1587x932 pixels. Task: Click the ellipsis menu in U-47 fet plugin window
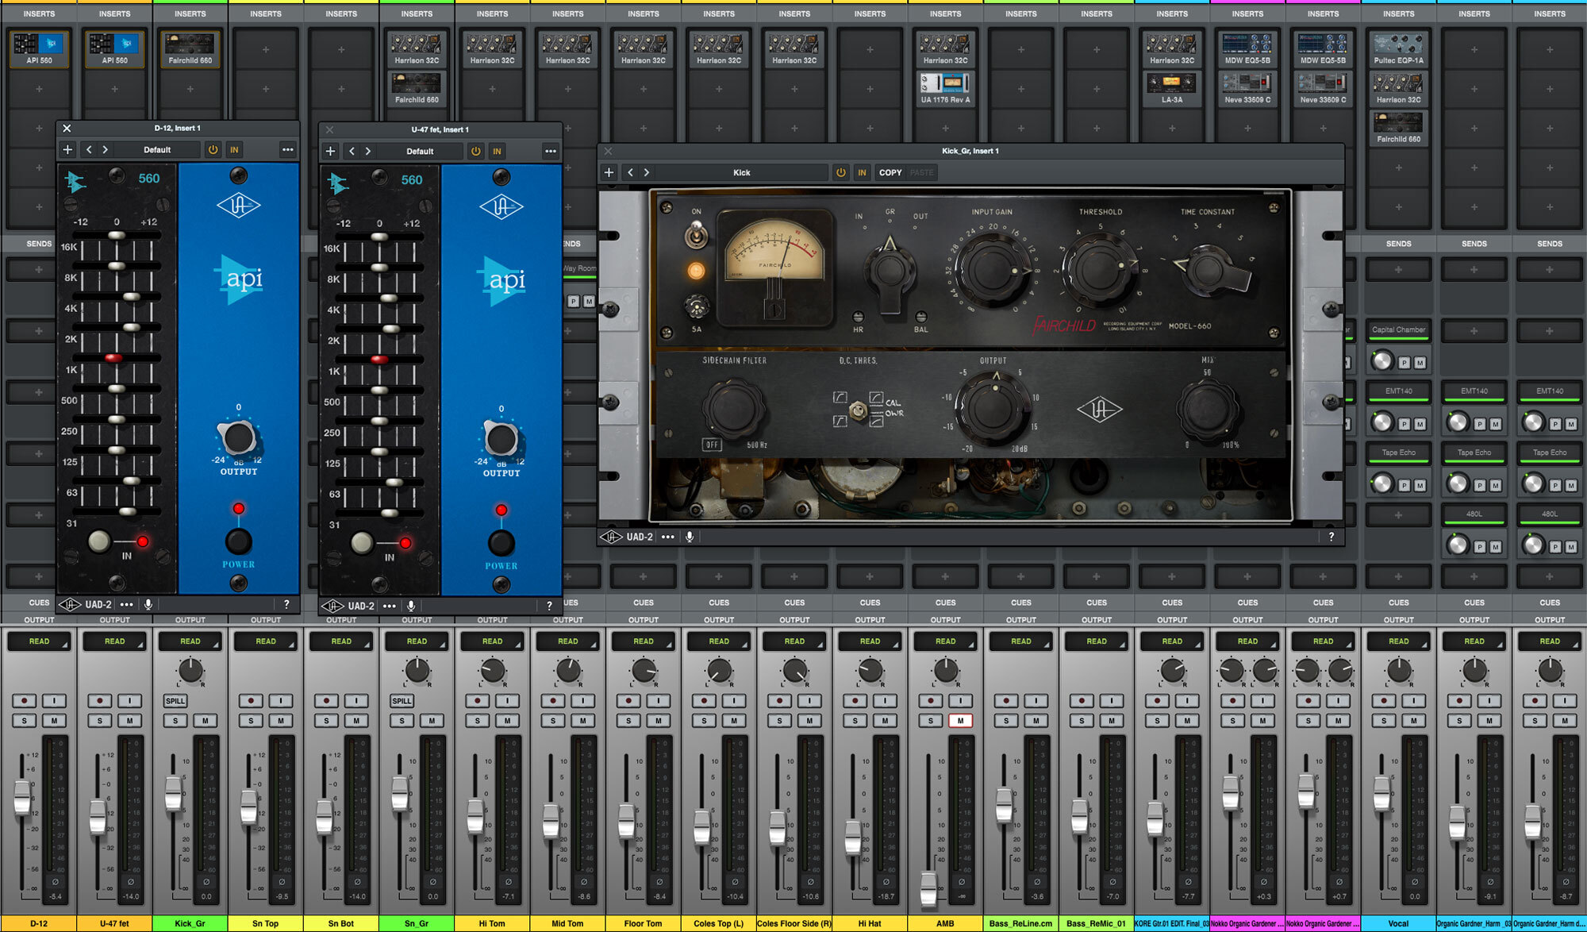550,151
